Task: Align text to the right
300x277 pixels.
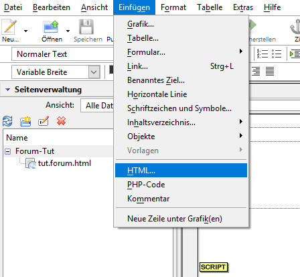Action: coord(256,72)
